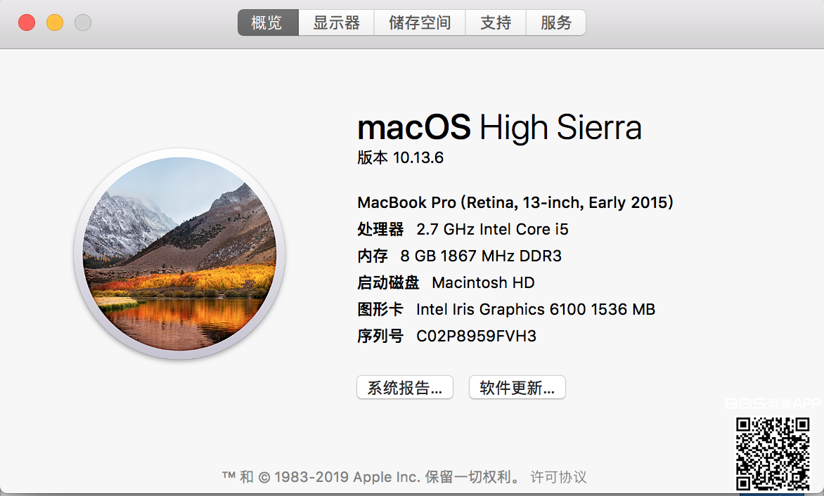Click the macOS High Sierra title

click(x=499, y=128)
